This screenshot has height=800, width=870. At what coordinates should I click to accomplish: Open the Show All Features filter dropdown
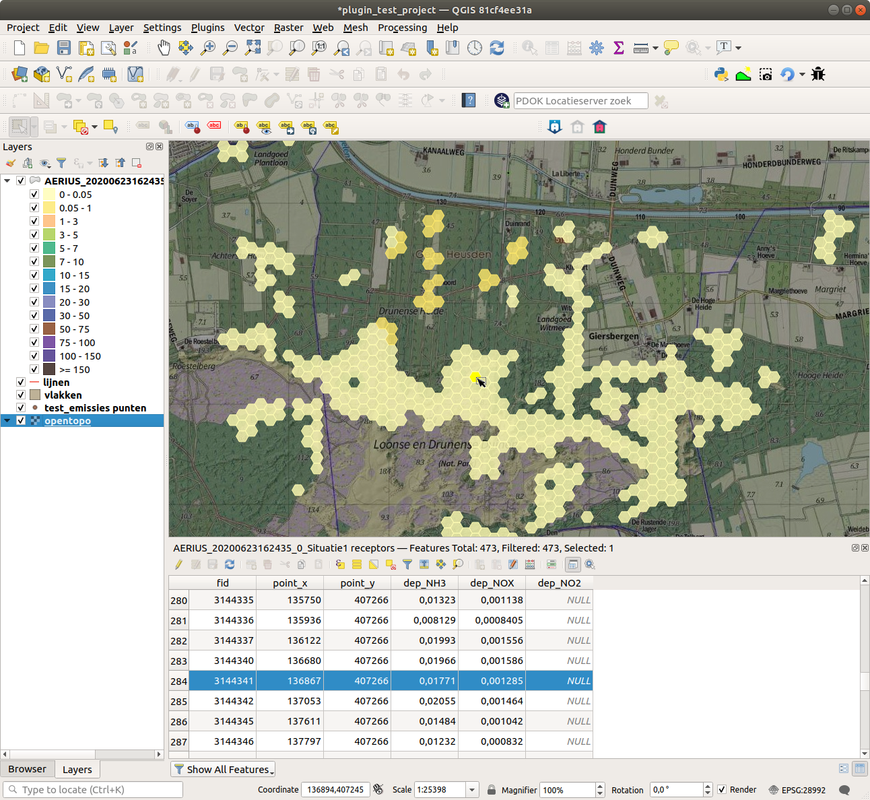pos(222,769)
